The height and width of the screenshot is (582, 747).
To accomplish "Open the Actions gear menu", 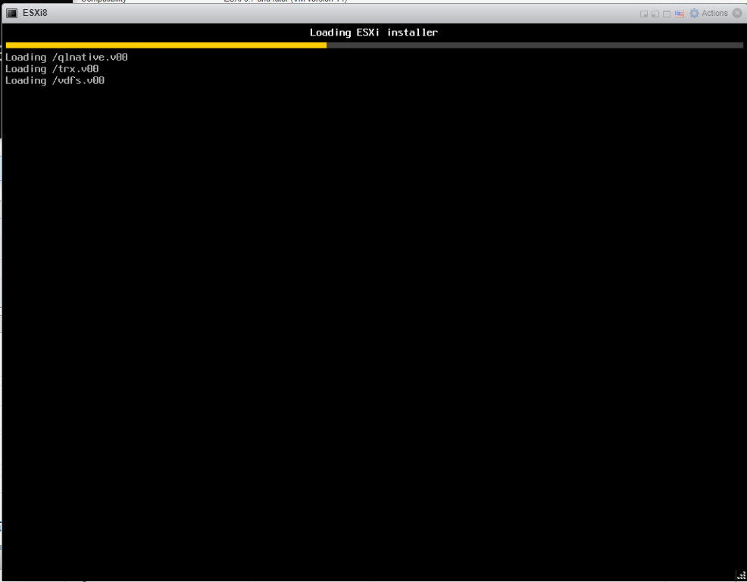I will coord(708,14).
